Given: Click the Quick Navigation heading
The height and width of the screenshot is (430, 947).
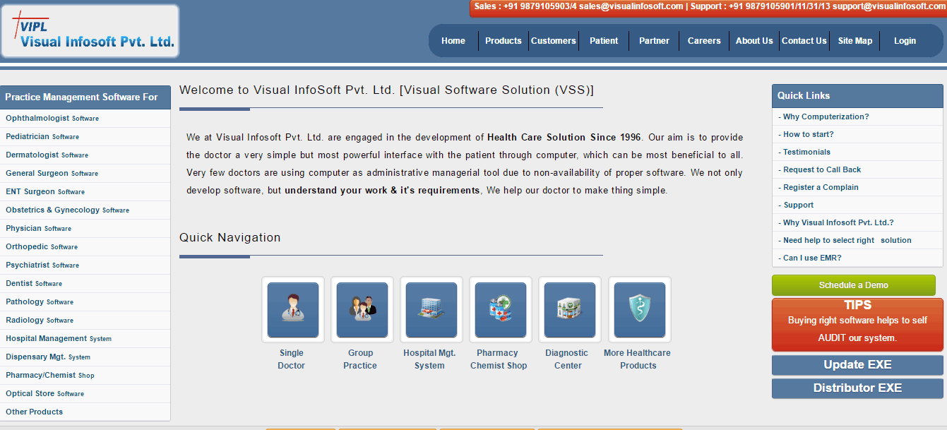Looking at the screenshot, I should [x=230, y=238].
